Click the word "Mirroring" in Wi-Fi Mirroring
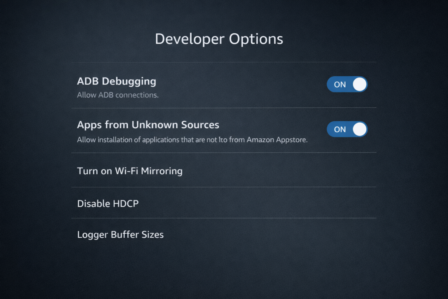This screenshot has height=299, width=448. click(161, 171)
